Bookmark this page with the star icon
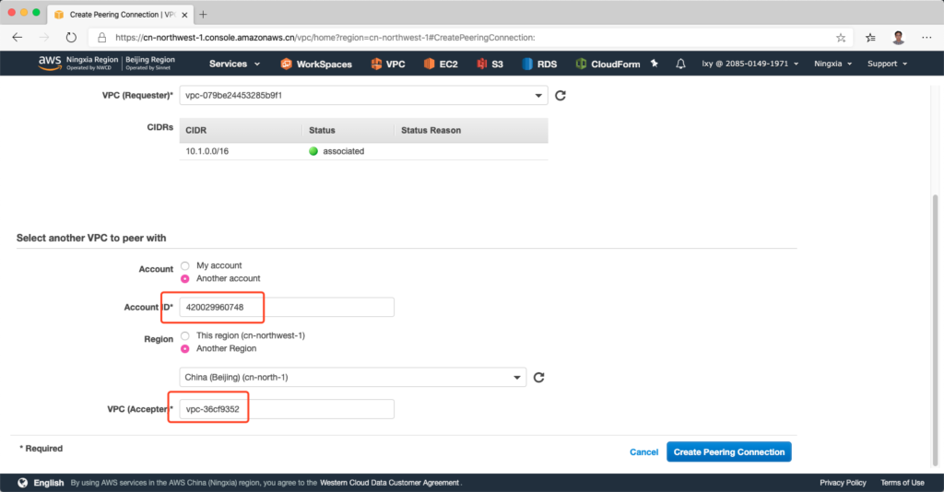Screen dimensions: 944x492 (x=841, y=38)
